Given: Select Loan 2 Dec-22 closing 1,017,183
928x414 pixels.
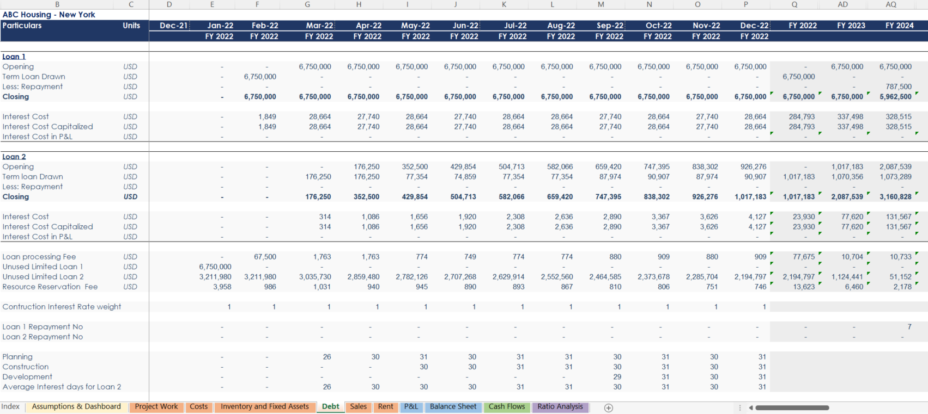Looking at the screenshot, I should [x=750, y=197].
